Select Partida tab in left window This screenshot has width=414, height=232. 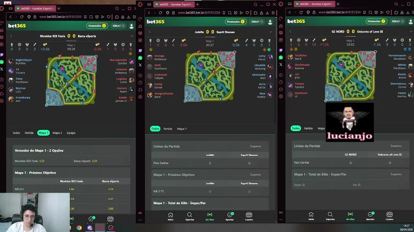pos(29,133)
